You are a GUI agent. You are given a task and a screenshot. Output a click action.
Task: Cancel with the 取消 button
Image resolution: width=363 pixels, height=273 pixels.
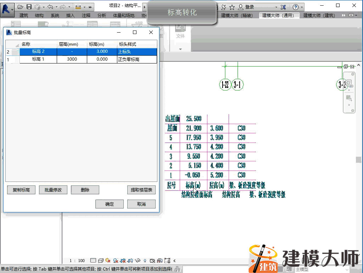tap(141, 204)
